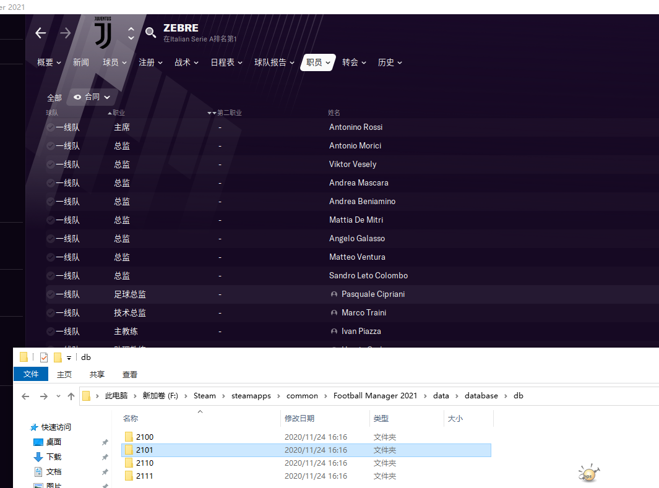Click the Explorer forward arrow

(44, 396)
